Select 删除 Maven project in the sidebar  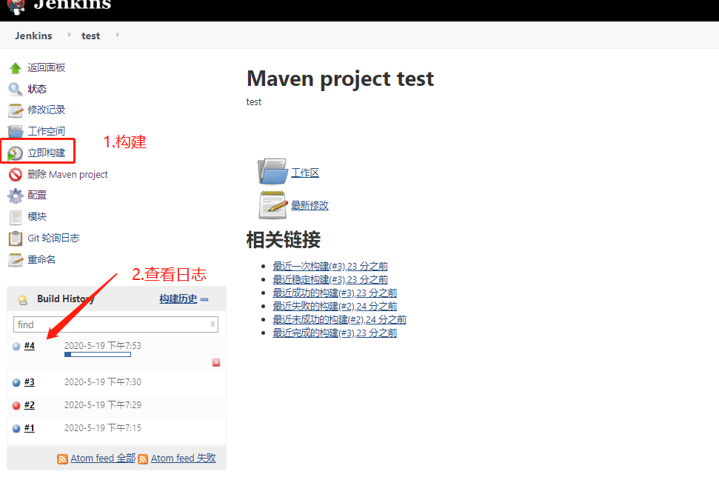click(x=67, y=174)
